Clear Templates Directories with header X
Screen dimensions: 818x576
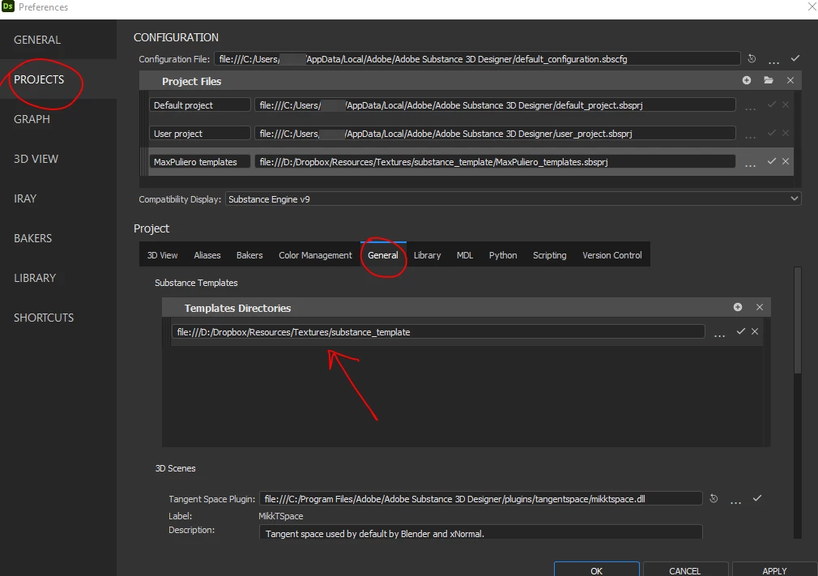(760, 307)
